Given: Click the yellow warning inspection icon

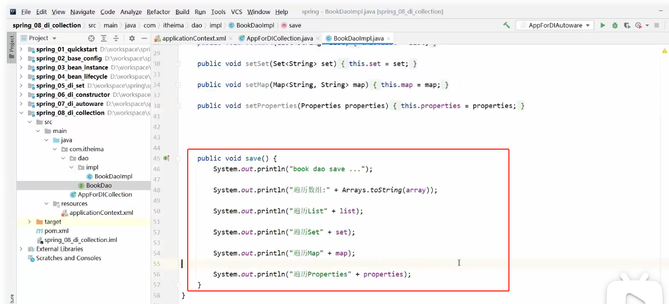Looking at the screenshot, I should point(665,51).
